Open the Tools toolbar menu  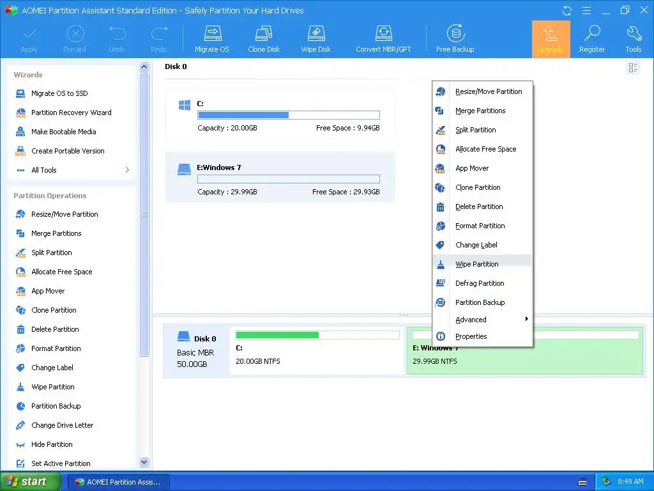pos(633,39)
